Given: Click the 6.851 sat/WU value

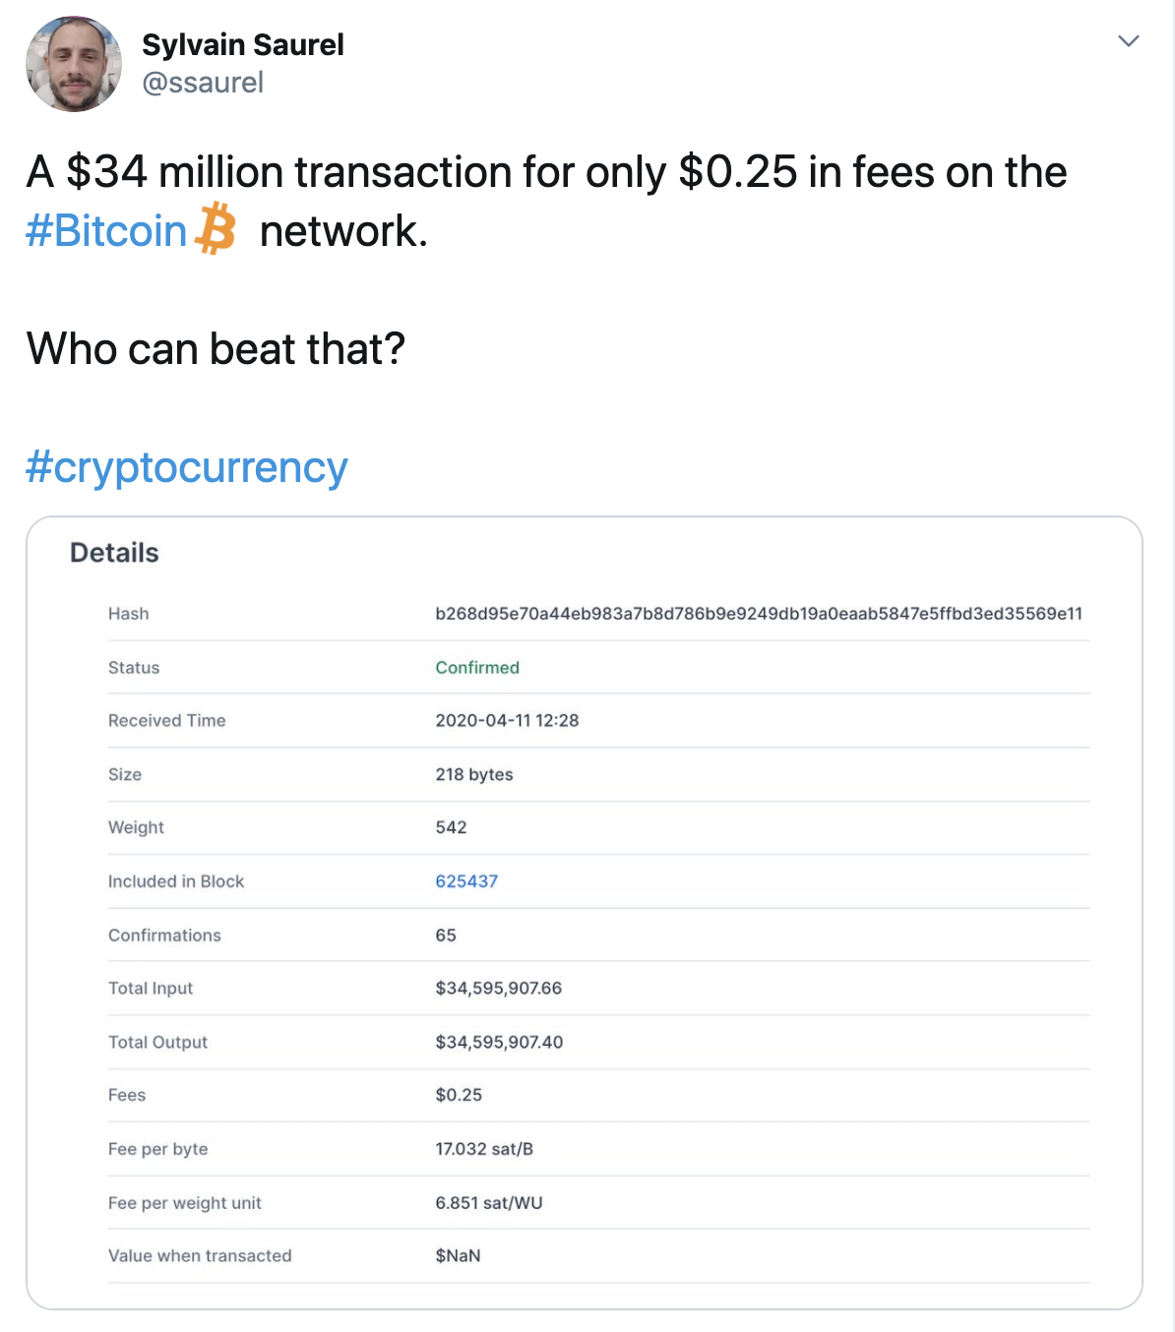Looking at the screenshot, I should pos(488,1203).
